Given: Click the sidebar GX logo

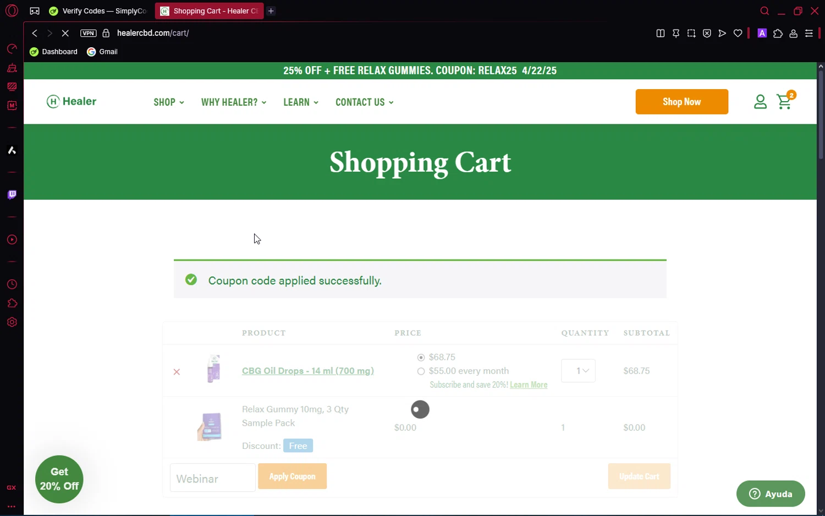Looking at the screenshot, I should coord(12,488).
